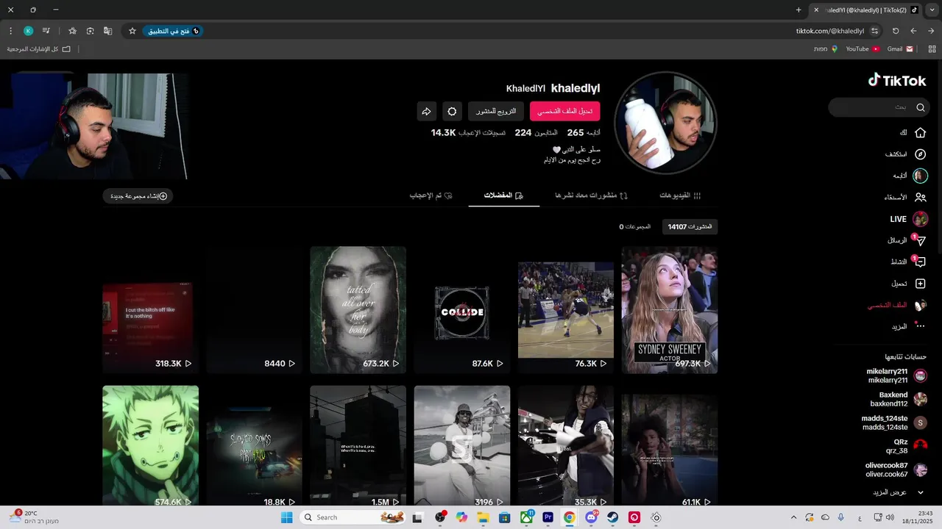Image resolution: width=942 pixels, height=529 pixels.
Task: Open the Friends people icon
Action: (x=920, y=197)
